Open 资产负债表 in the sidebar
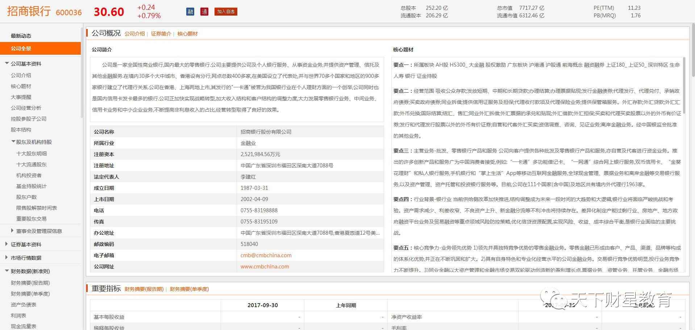 (24, 305)
